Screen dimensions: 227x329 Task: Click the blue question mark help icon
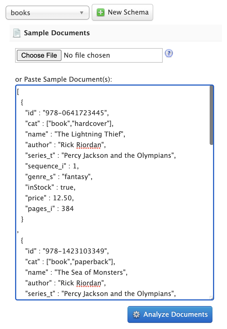tap(169, 53)
